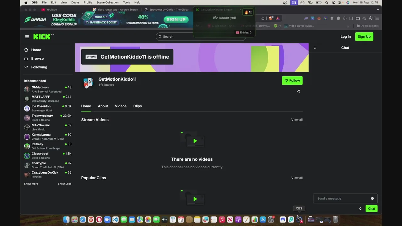Open Classybeef recommended channel
Viewport: 402px width, 226px height.
47,155
